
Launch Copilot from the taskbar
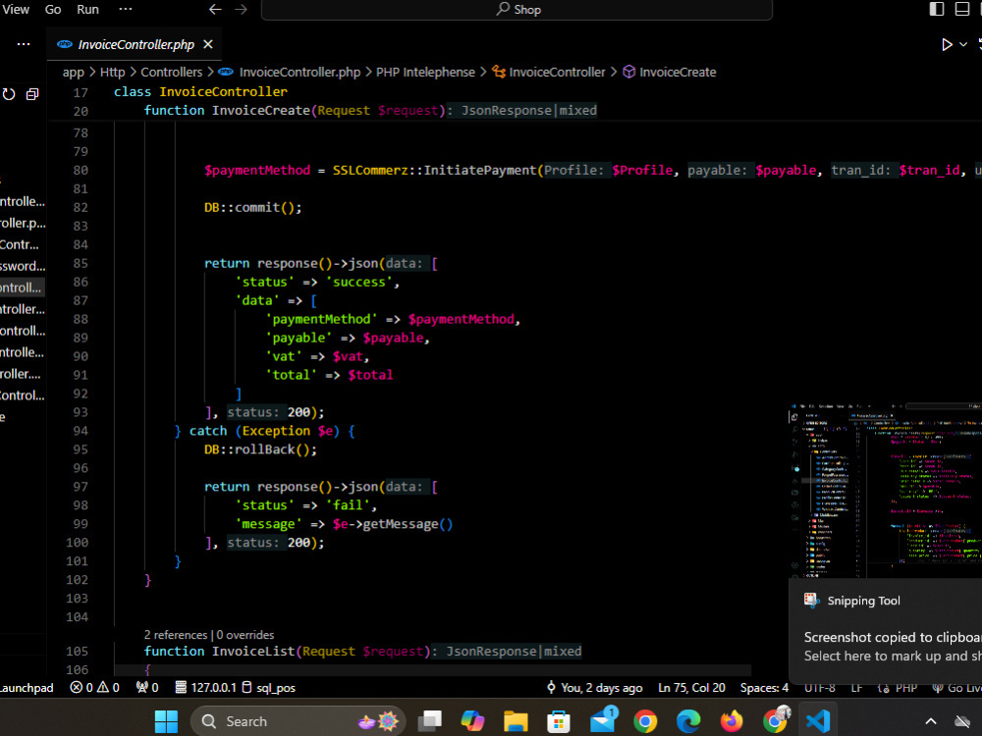[x=472, y=721]
